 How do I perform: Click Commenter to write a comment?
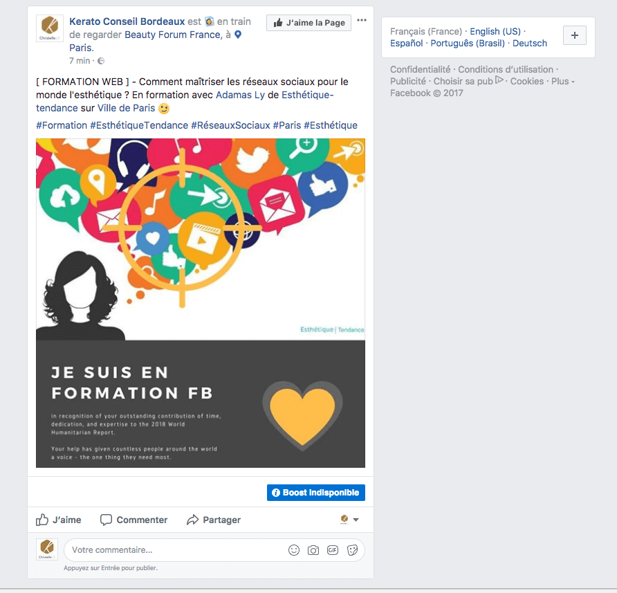[x=133, y=520]
